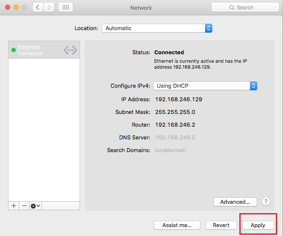Revert the network changes
Image resolution: width=283 pixels, height=236 pixels.
click(x=221, y=225)
